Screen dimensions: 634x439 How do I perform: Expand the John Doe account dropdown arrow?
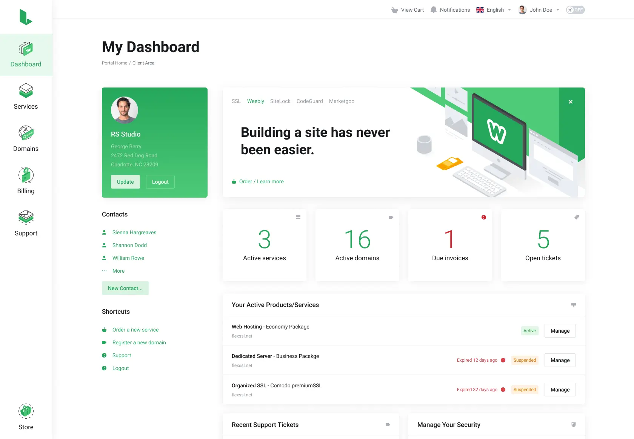558,10
